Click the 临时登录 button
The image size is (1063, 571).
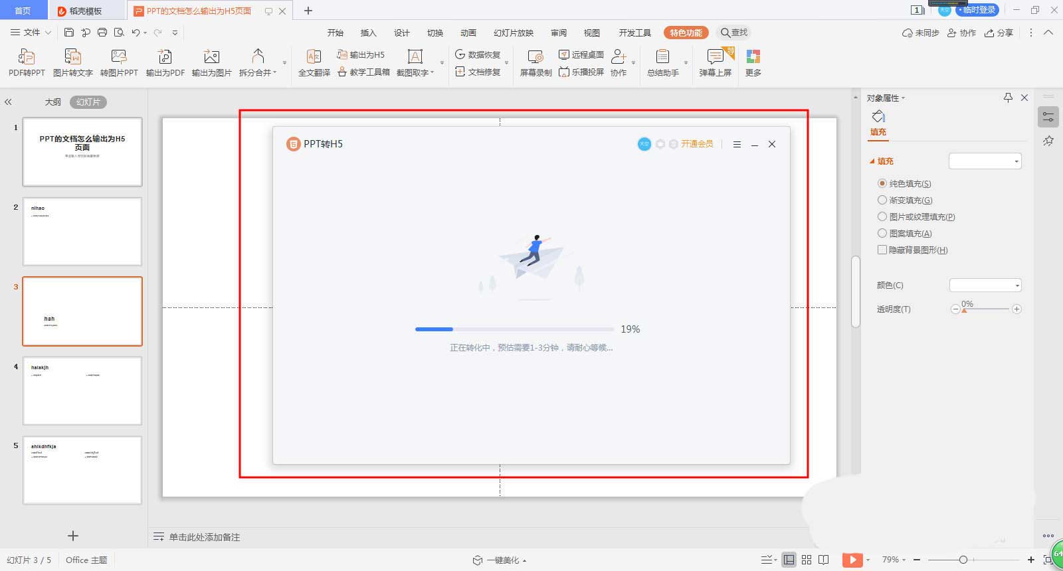(977, 10)
